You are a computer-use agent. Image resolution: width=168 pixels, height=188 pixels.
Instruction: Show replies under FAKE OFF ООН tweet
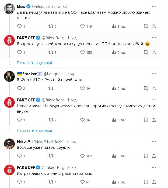tap(34, 63)
